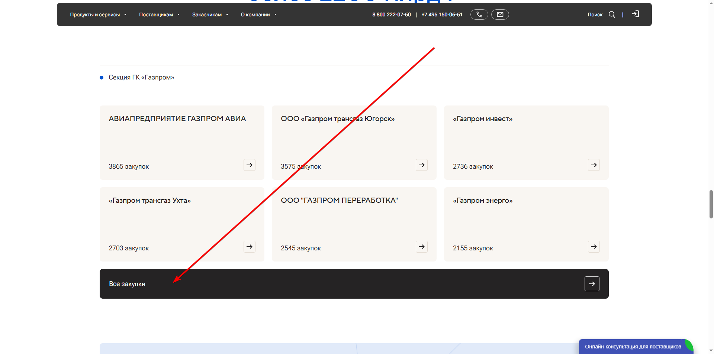Select «Газпром инвест» title
Image resolution: width=714 pixels, height=354 pixels.
(x=483, y=118)
